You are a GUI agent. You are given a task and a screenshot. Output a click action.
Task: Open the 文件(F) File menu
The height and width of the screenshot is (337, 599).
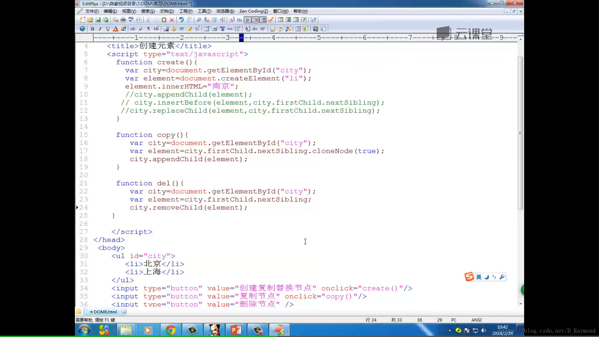click(92, 11)
